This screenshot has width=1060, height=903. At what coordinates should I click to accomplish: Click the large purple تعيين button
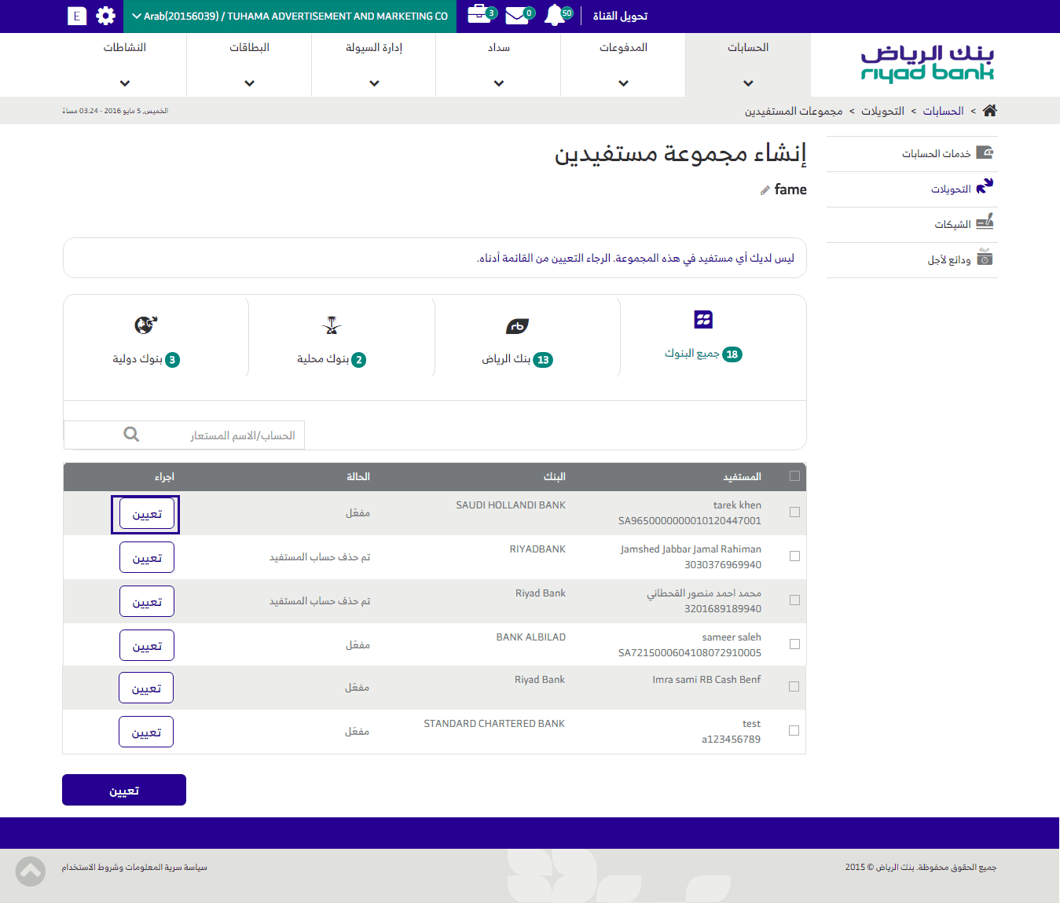[124, 790]
